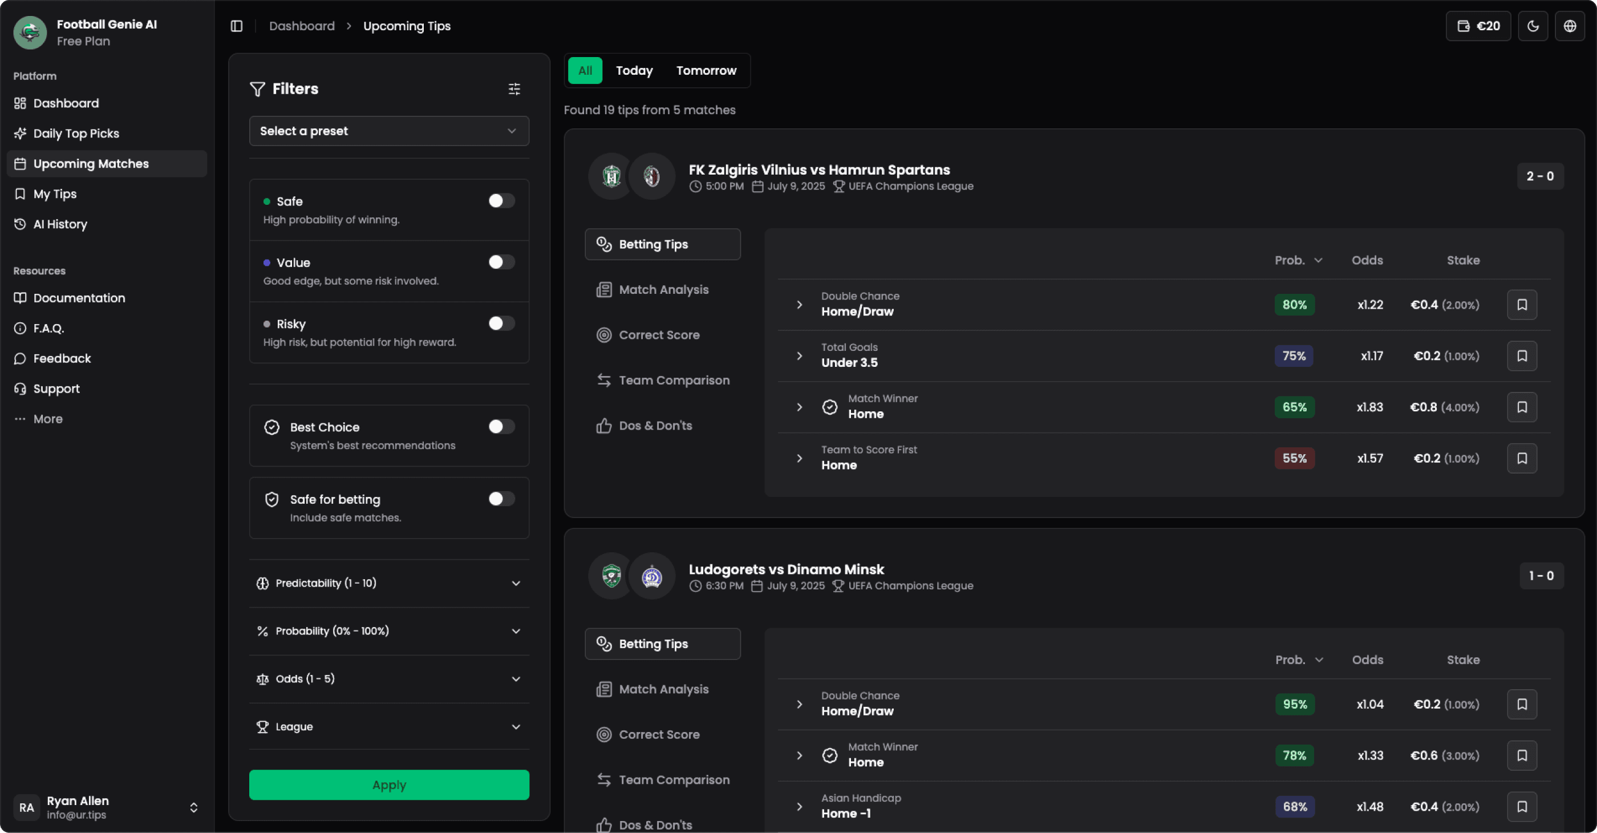Open the Support page
This screenshot has height=833, width=1597.
click(x=107, y=389)
